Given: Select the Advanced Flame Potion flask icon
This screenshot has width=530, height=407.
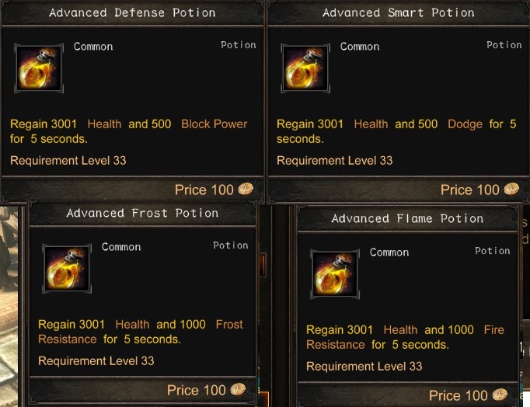Looking at the screenshot, I should pyautogui.click(x=334, y=273).
